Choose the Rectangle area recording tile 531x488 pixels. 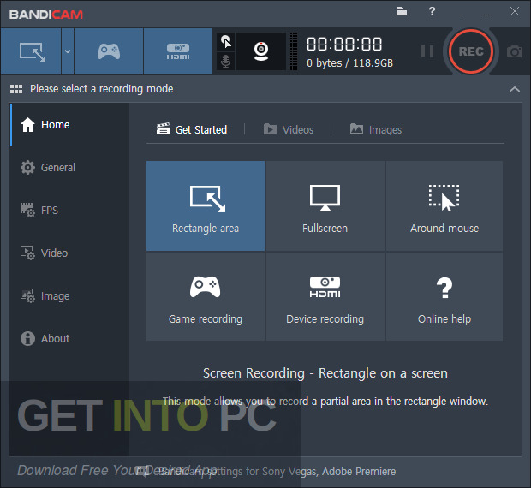206,205
